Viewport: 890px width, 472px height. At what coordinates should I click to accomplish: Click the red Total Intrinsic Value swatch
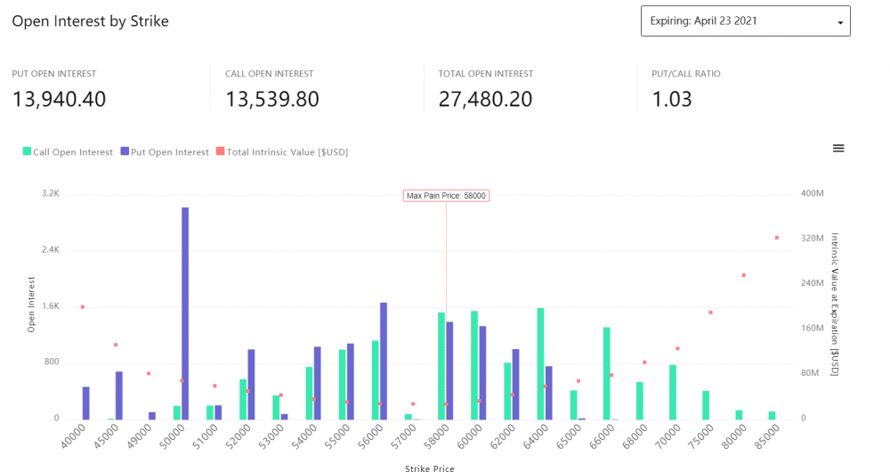point(221,152)
